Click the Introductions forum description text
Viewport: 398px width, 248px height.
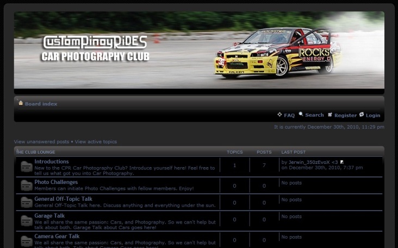(125, 171)
